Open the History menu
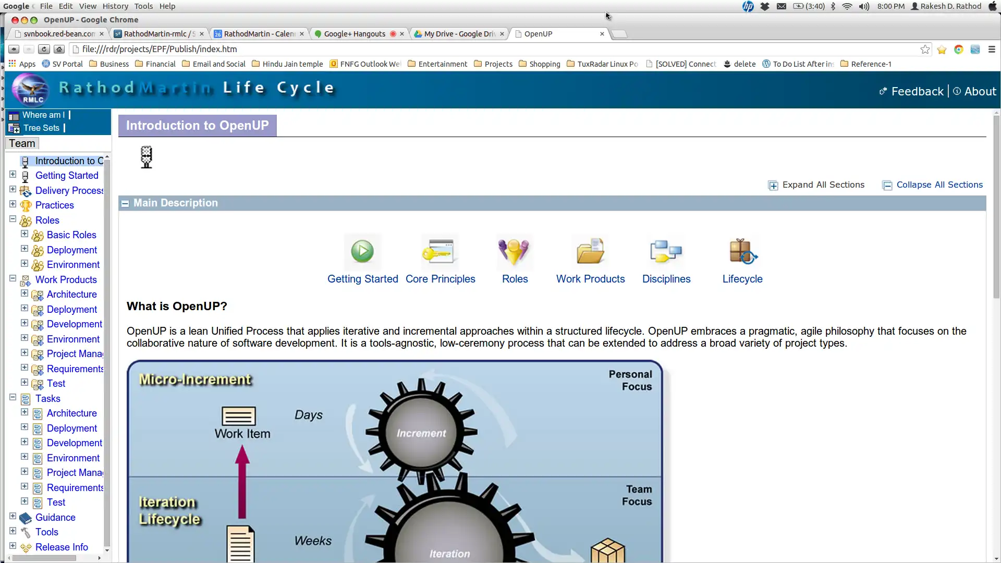Viewport: 1001px width, 563px height. click(115, 6)
